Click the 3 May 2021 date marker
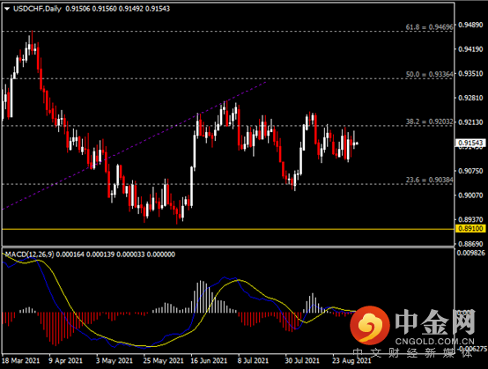This screenshot has width=488, height=369. pyautogui.click(x=115, y=361)
